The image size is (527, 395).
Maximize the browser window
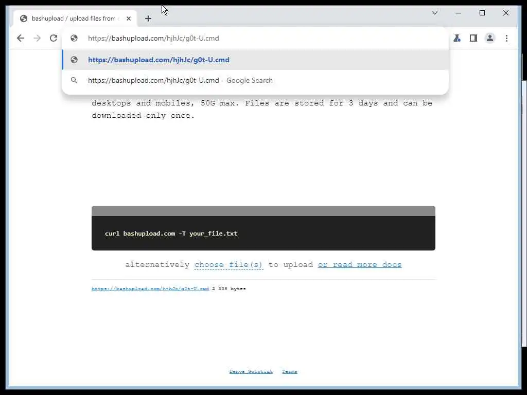click(482, 13)
